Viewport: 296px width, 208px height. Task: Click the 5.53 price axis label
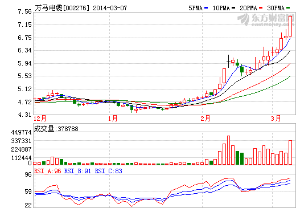pyautogui.click(x=24, y=76)
